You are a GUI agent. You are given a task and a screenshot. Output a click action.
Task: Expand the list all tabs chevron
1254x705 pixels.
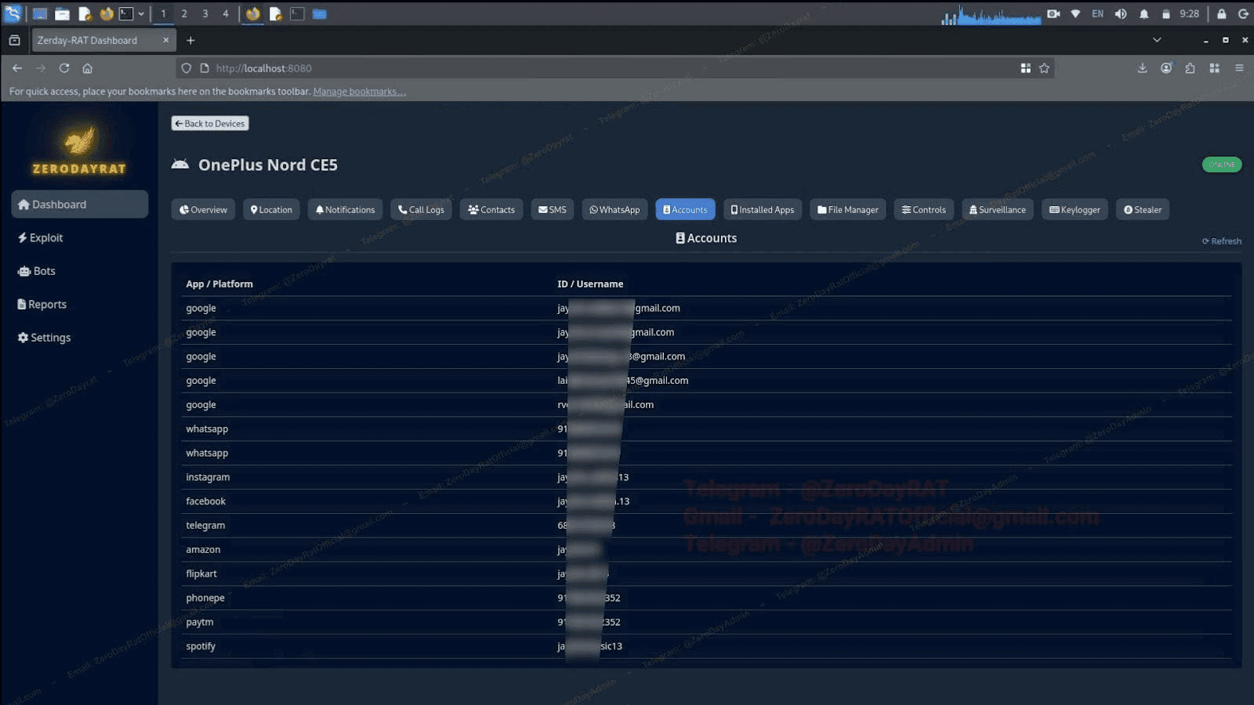click(1157, 40)
